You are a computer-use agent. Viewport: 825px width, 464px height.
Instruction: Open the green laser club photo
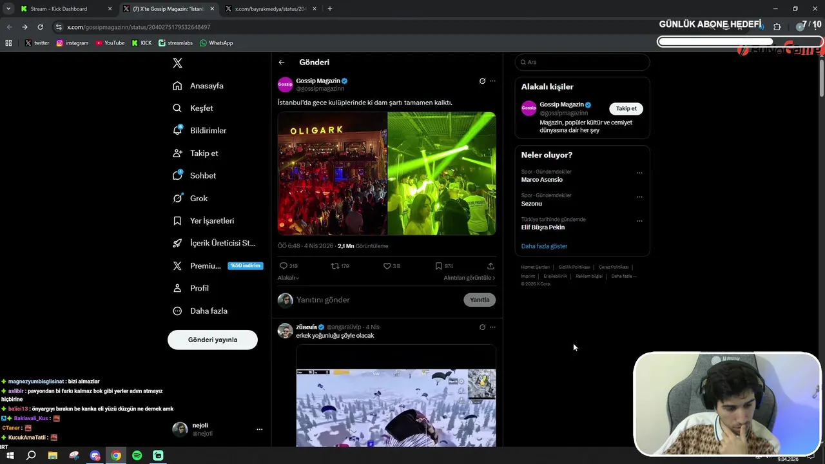coord(442,173)
